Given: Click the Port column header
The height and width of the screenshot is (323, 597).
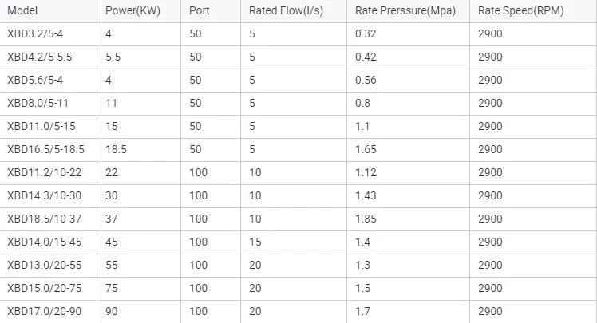Looking at the screenshot, I should click(200, 12).
